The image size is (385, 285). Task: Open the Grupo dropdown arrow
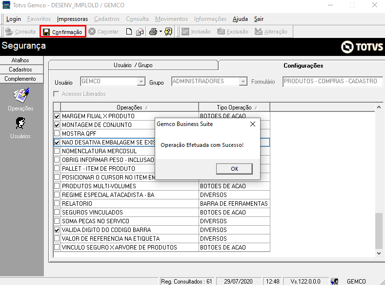coord(243,82)
